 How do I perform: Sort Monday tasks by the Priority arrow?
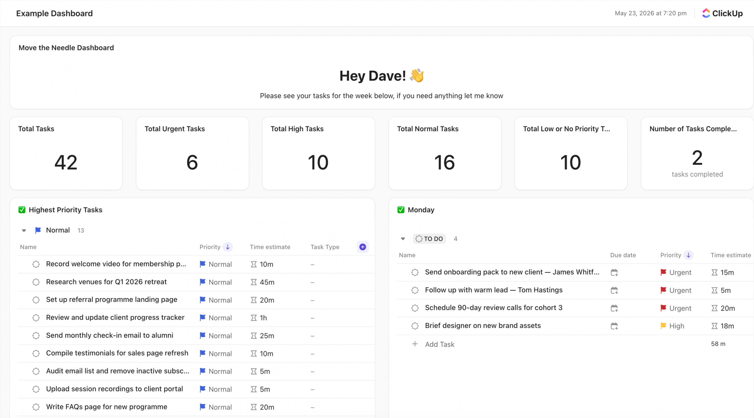[x=688, y=255]
